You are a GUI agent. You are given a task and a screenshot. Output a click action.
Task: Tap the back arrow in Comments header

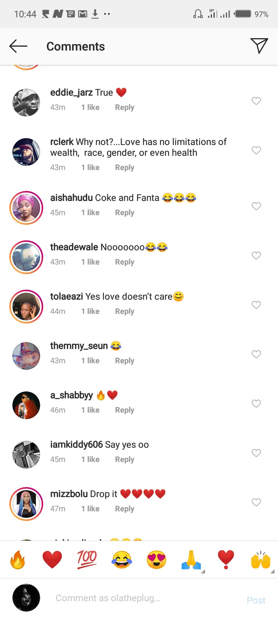click(x=18, y=46)
